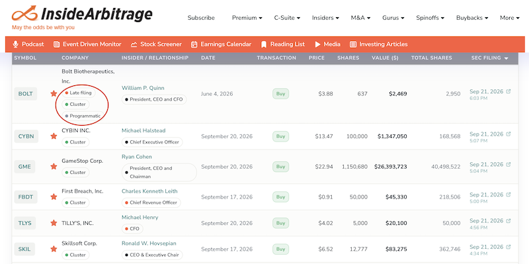Click the CEO & Executive Chair tag
Image resolution: width=529 pixels, height=264 pixels.
click(152, 255)
